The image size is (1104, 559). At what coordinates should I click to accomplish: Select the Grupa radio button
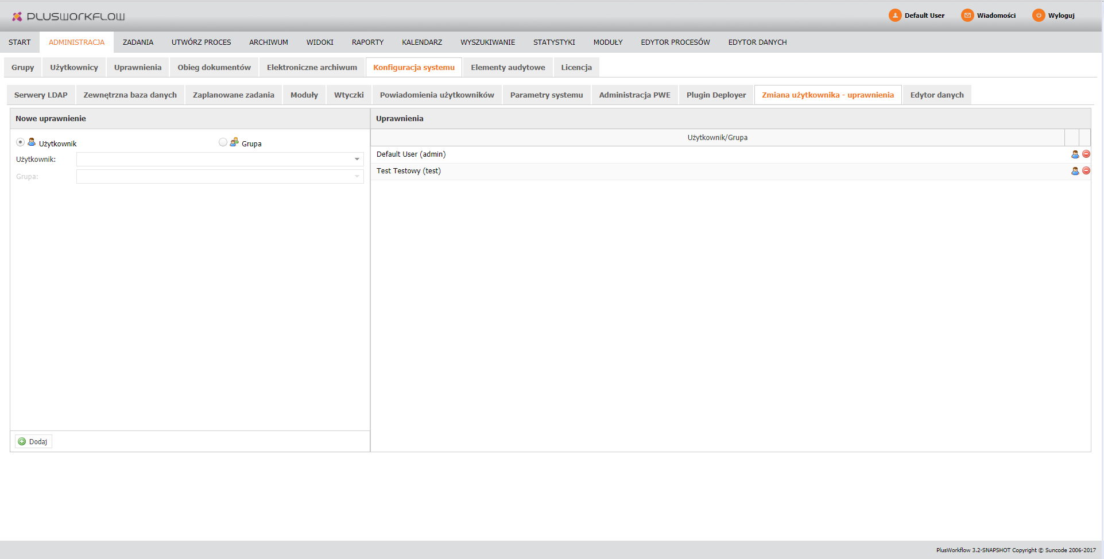(223, 142)
